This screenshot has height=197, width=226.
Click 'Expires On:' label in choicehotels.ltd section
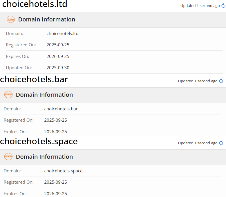[17, 56]
